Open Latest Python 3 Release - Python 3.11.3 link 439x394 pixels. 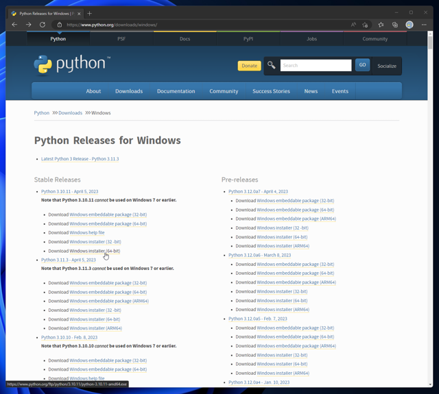click(80, 159)
